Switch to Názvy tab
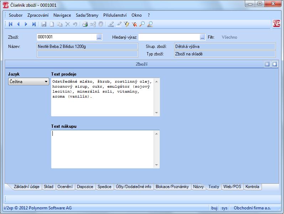This screenshot has width=284, height=214. tap(198, 187)
